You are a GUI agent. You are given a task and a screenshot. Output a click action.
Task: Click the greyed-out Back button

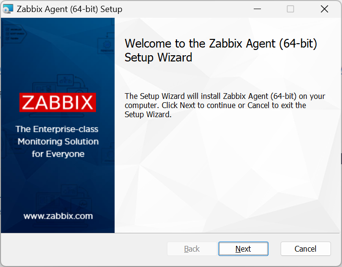[192, 249]
